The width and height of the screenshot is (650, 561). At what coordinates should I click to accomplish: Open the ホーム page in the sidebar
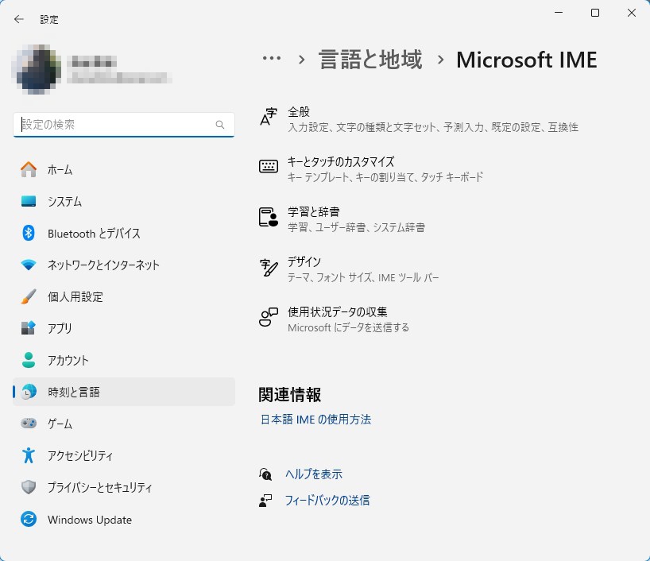point(60,169)
